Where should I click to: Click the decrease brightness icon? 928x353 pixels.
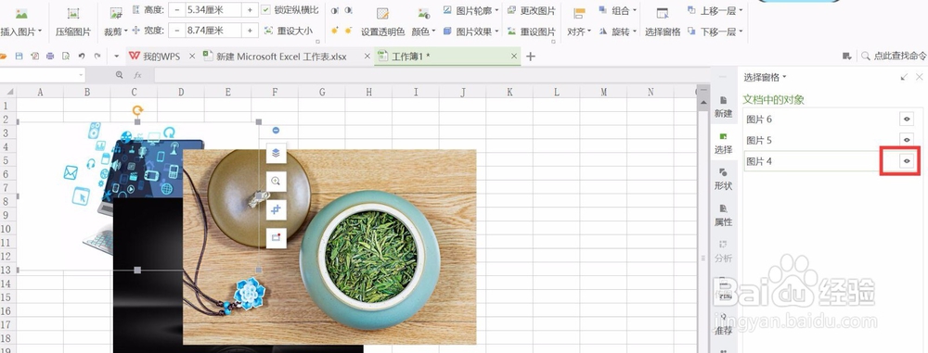pyautogui.click(x=349, y=31)
